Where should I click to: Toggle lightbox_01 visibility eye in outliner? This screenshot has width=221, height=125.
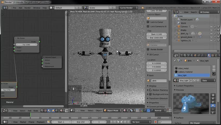click(211, 40)
